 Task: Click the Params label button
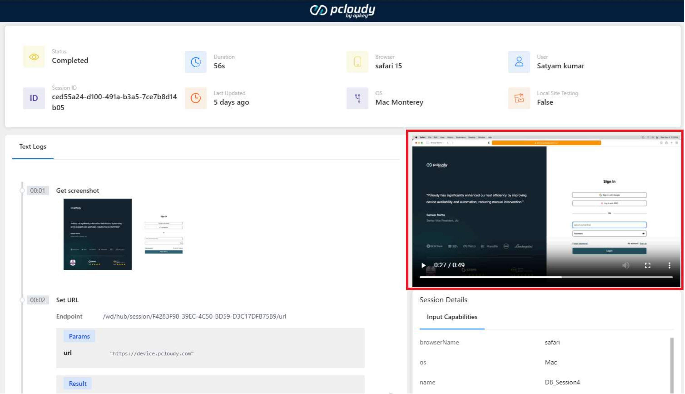[79, 336]
